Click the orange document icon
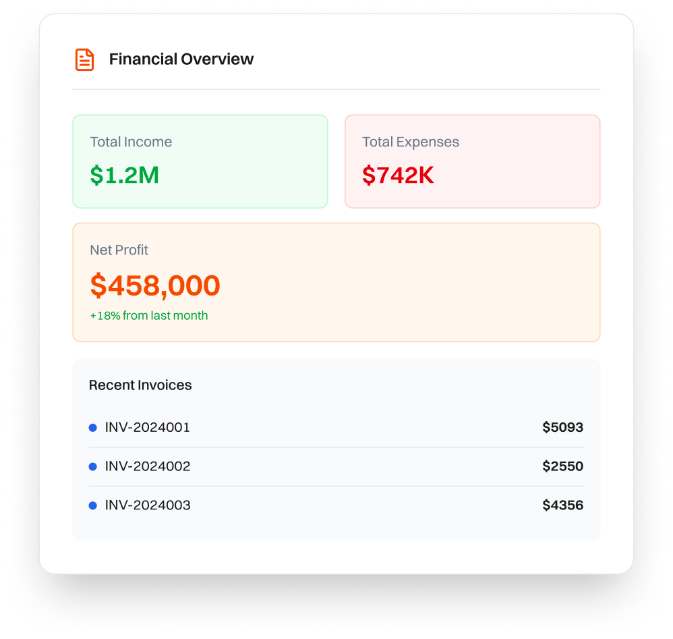The image size is (673, 639). pyautogui.click(x=84, y=59)
